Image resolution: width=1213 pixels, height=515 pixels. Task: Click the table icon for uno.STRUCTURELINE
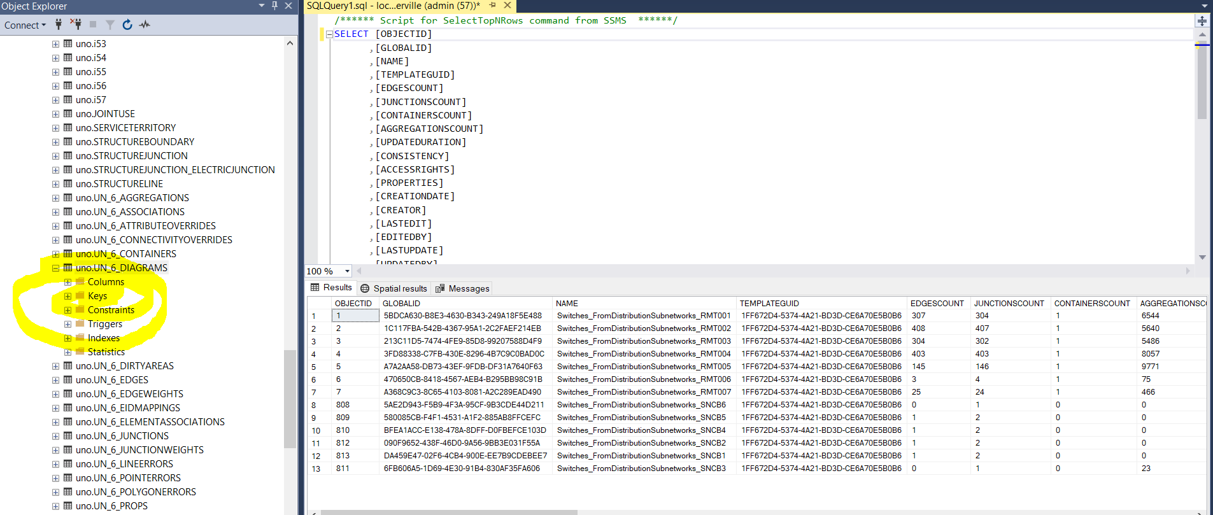[x=67, y=184]
